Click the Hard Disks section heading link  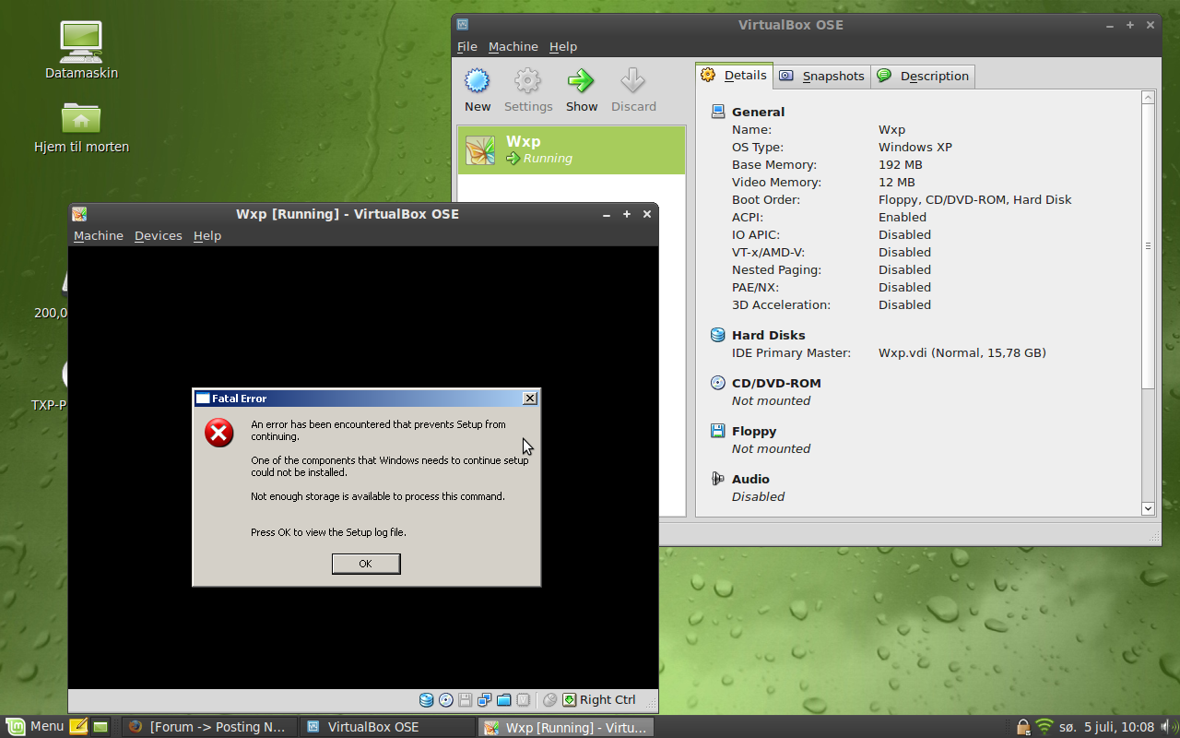coord(768,335)
